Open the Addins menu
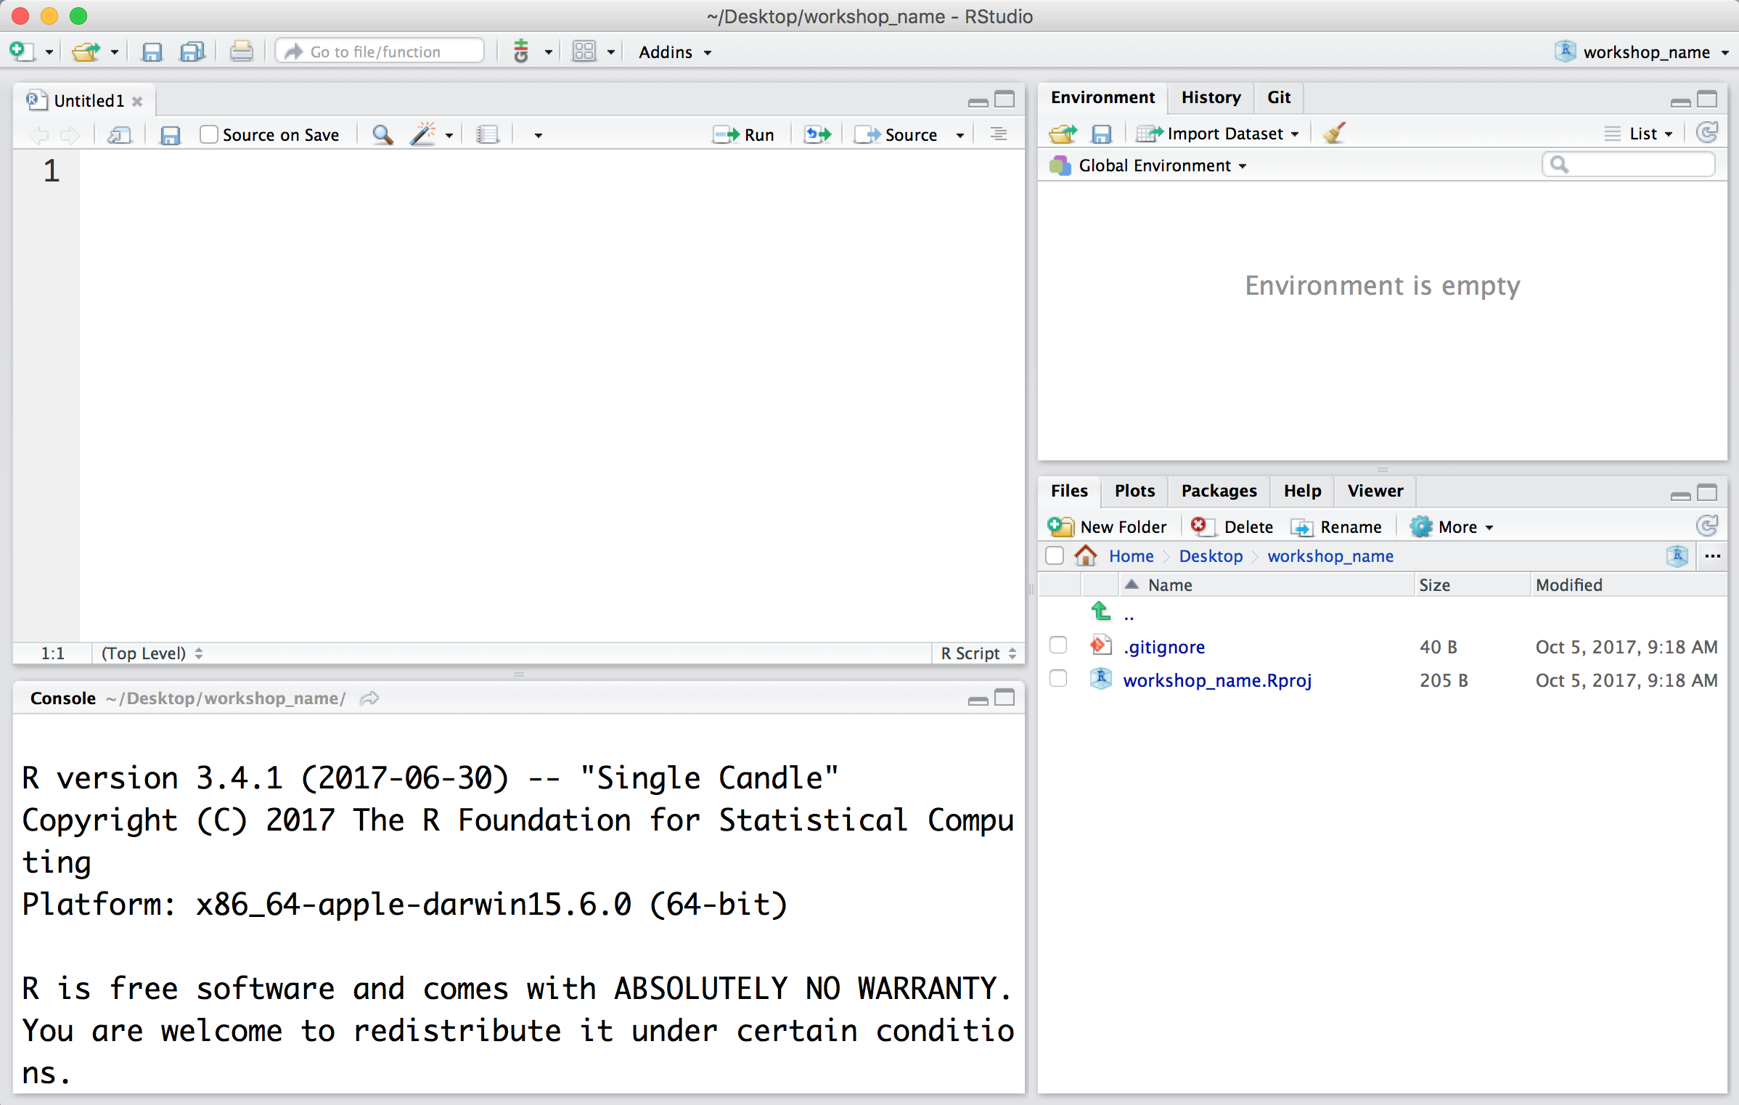The image size is (1739, 1105). tap(666, 52)
